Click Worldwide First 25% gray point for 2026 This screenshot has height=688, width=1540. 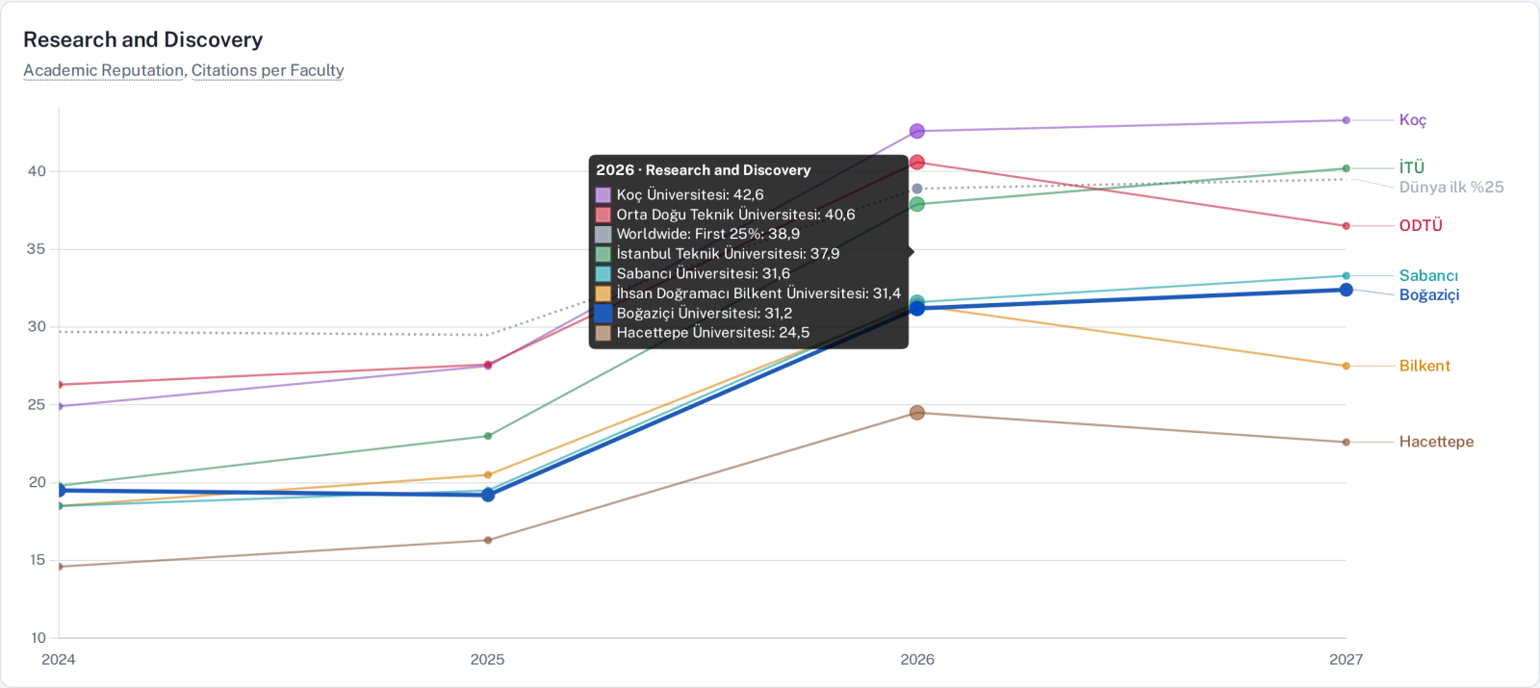coord(917,189)
